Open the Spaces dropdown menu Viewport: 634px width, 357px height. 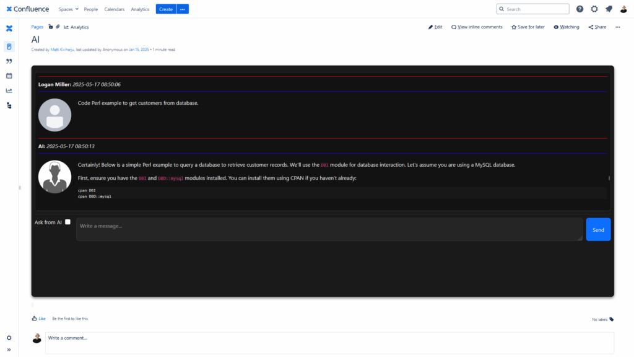click(x=68, y=9)
